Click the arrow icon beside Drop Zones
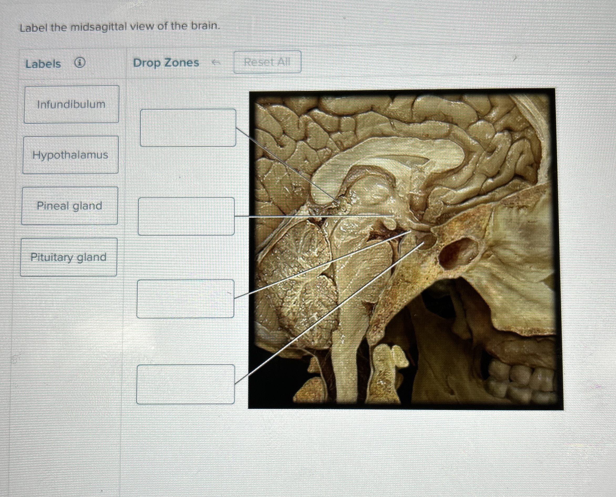This screenshot has width=616, height=497. click(x=216, y=62)
